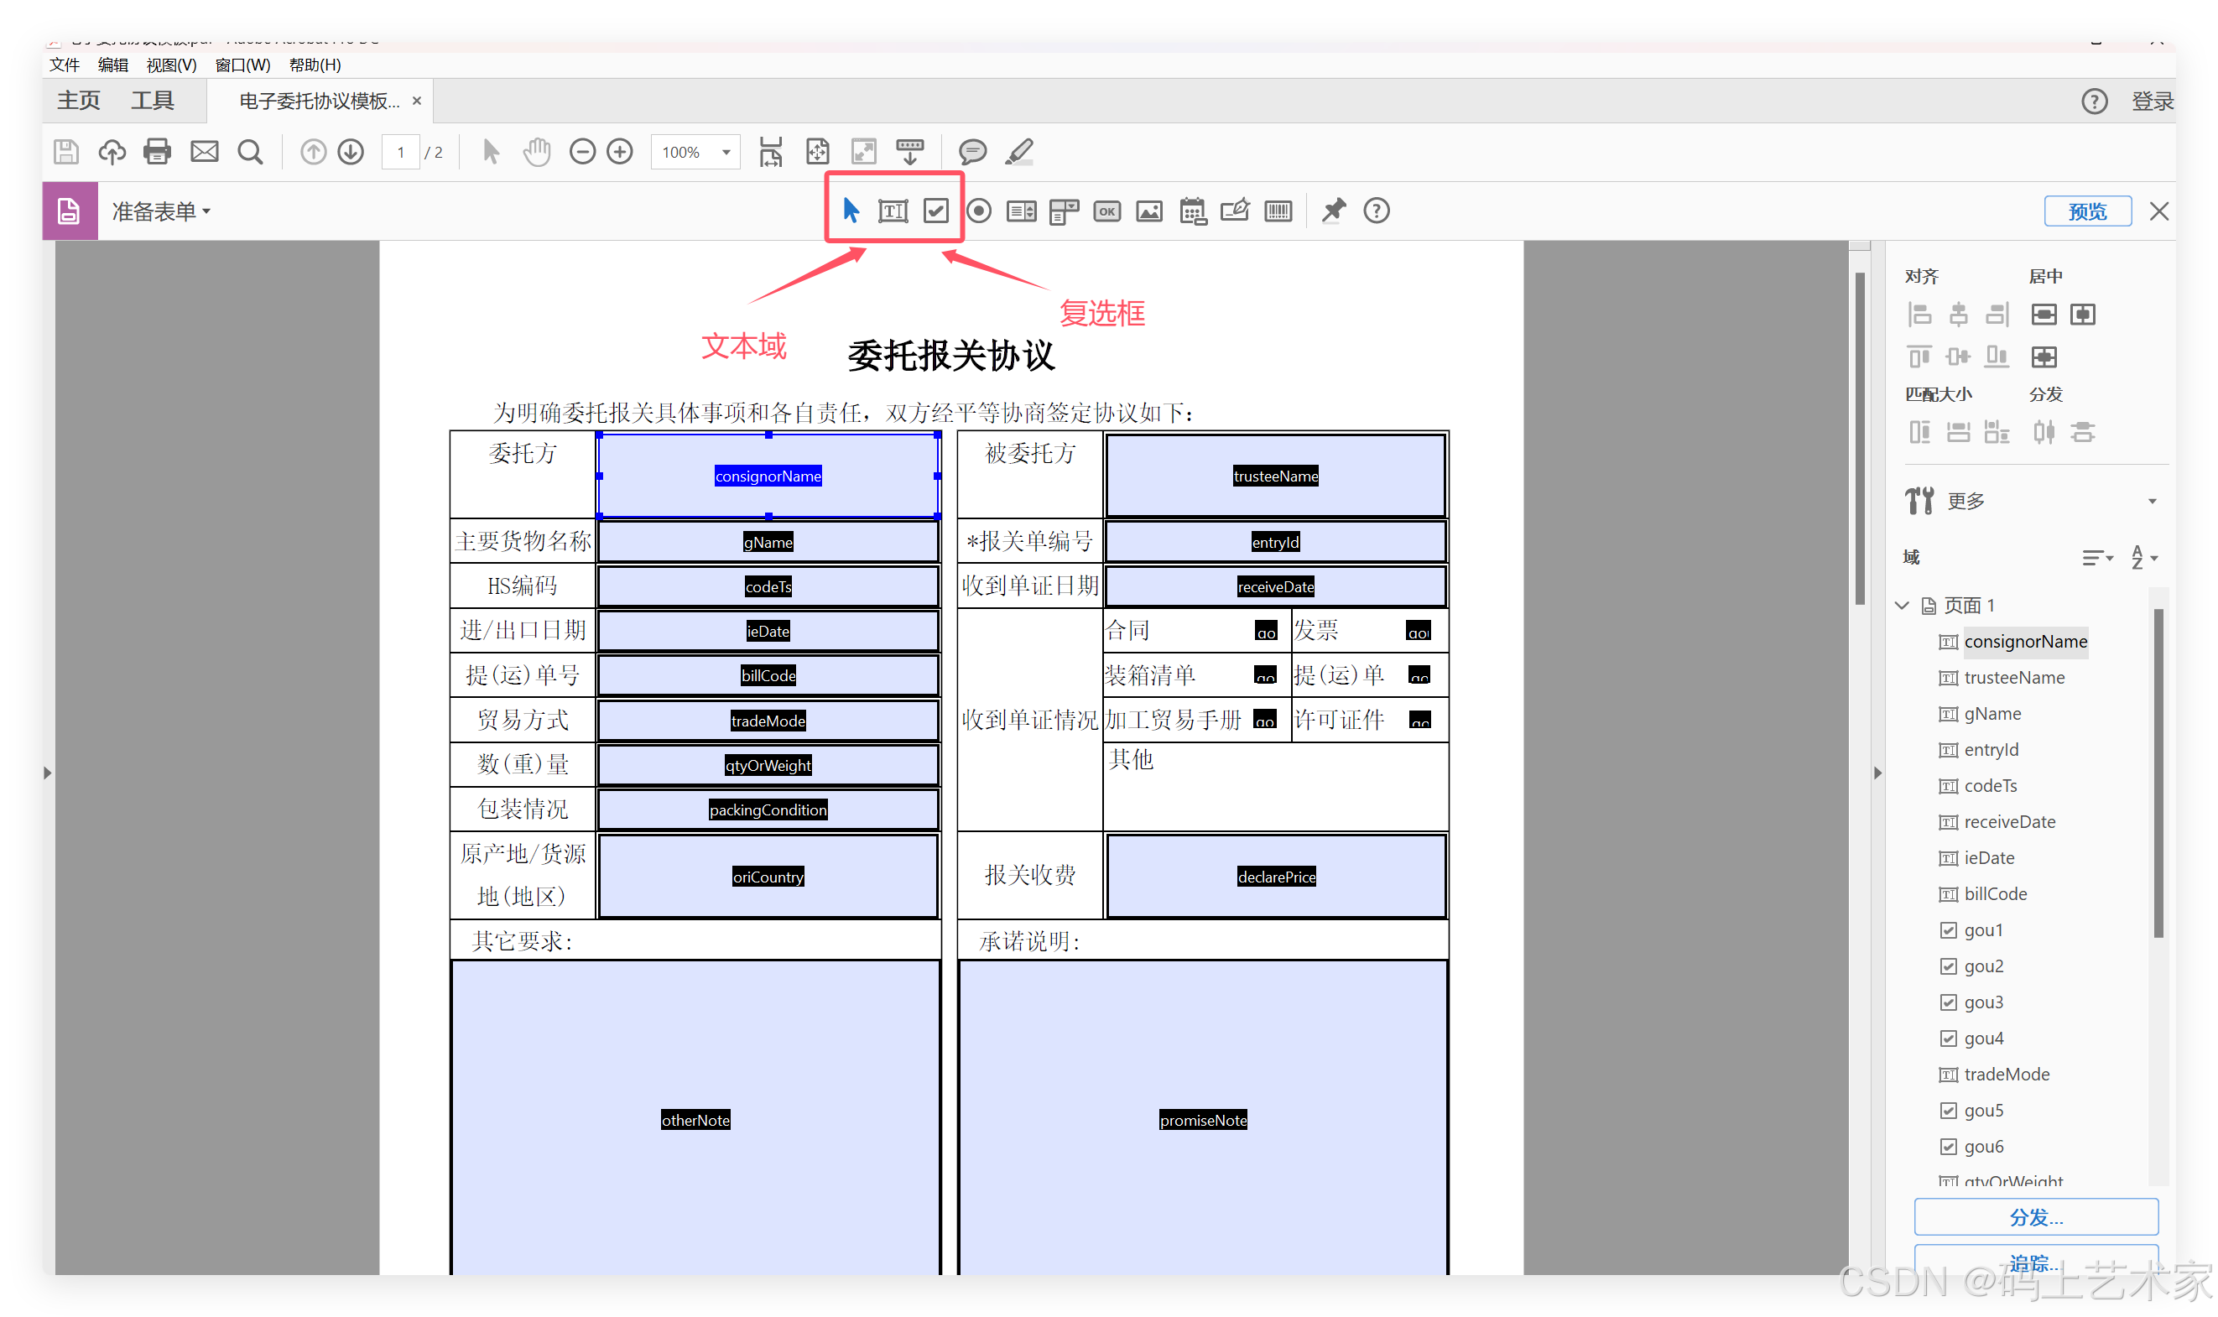This screenshot has width=2218, height=1317.
Task: Zoom out with minus circle icon
Action: pos(582,152)
